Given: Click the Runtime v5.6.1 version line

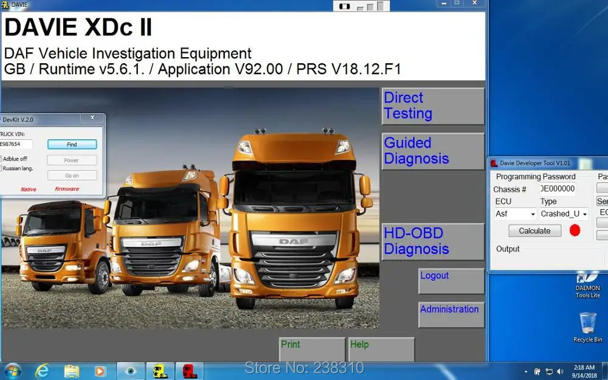Looking at the screenshot, I should (x=202, y=69).
